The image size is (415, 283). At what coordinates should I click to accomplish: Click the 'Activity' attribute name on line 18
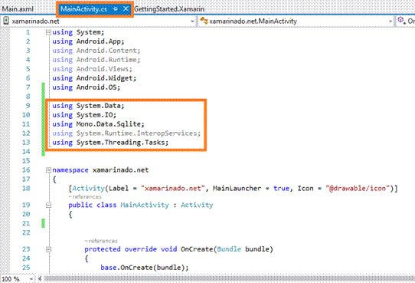pyautogui.click(x=88, y=189)
